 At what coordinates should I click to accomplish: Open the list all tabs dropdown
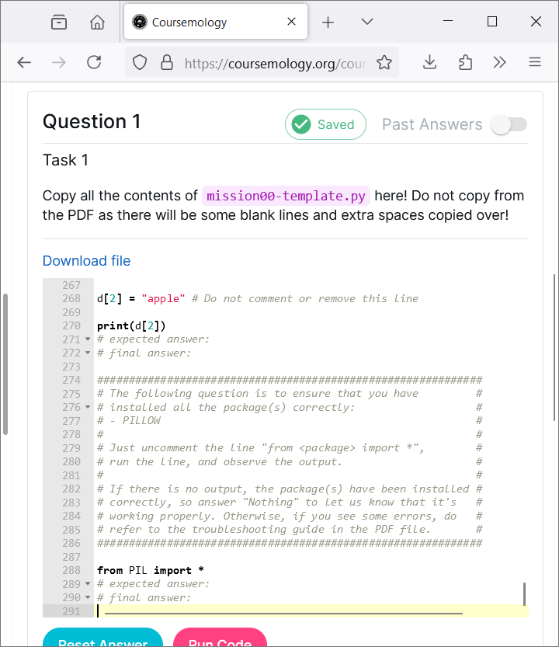(367, 22)
